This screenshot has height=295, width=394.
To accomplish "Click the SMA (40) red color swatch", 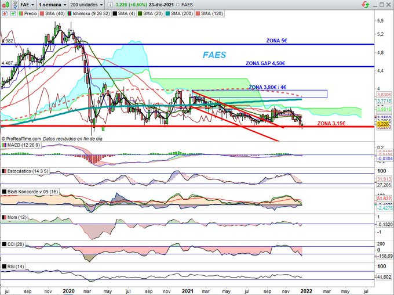I will click(42, 13).
